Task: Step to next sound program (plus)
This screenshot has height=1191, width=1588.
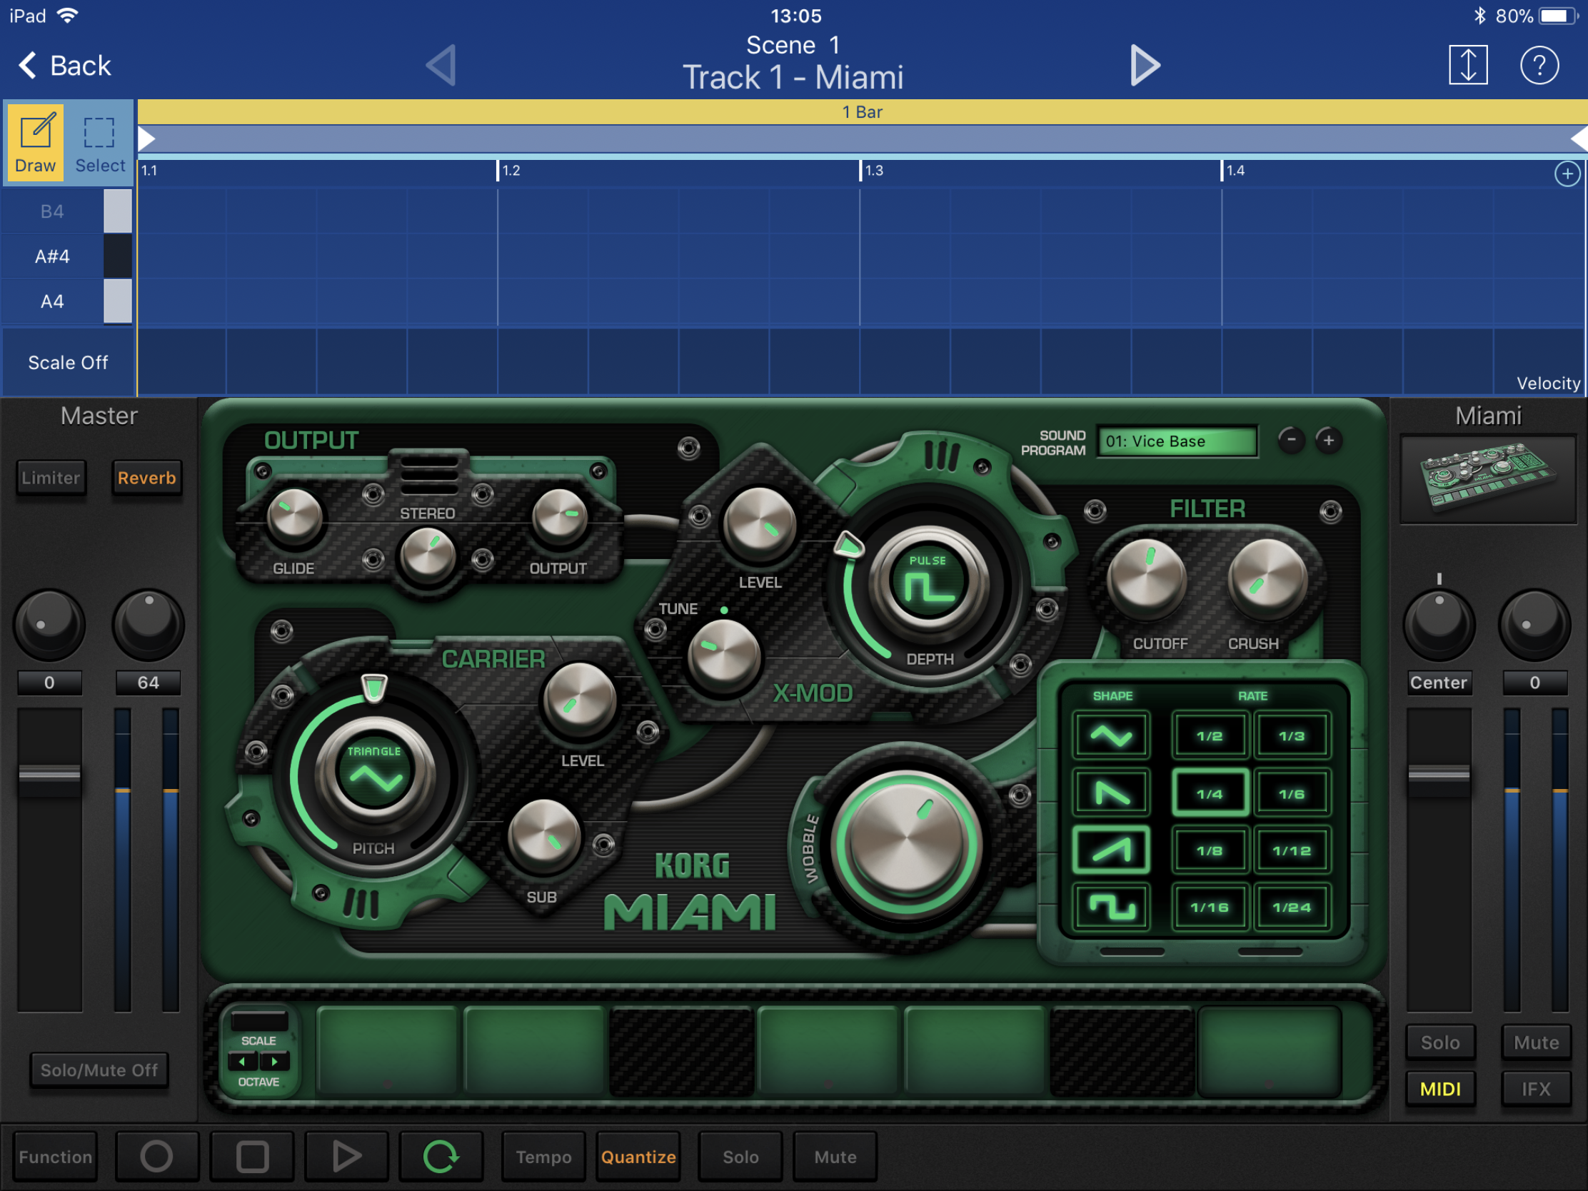Action: 1329,439
